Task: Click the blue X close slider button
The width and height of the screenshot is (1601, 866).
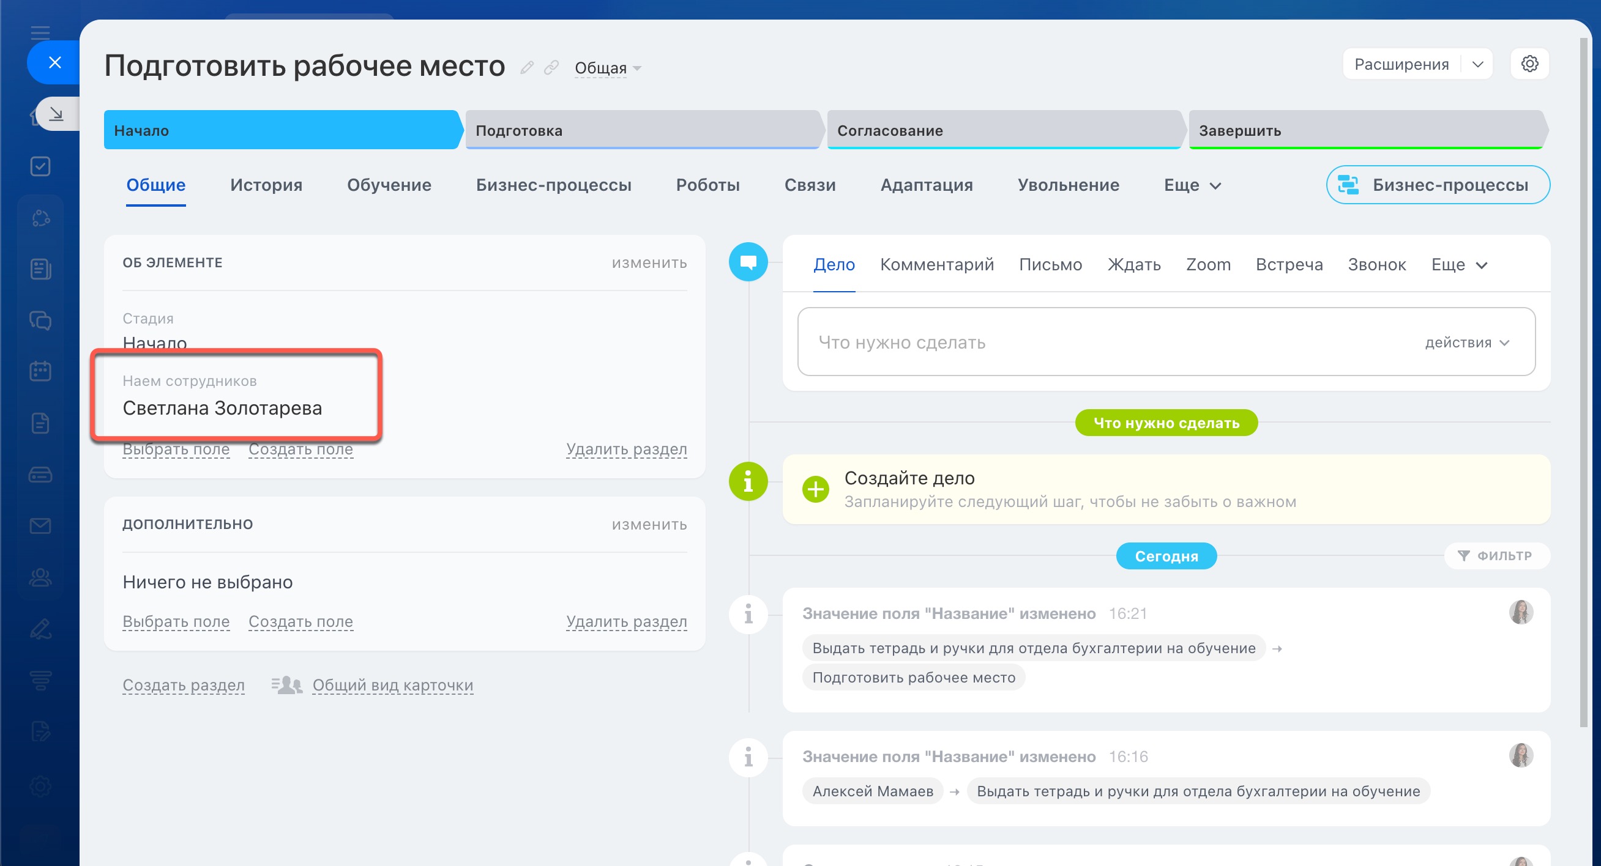Action: pyautogui.click(x=54, y=62)
